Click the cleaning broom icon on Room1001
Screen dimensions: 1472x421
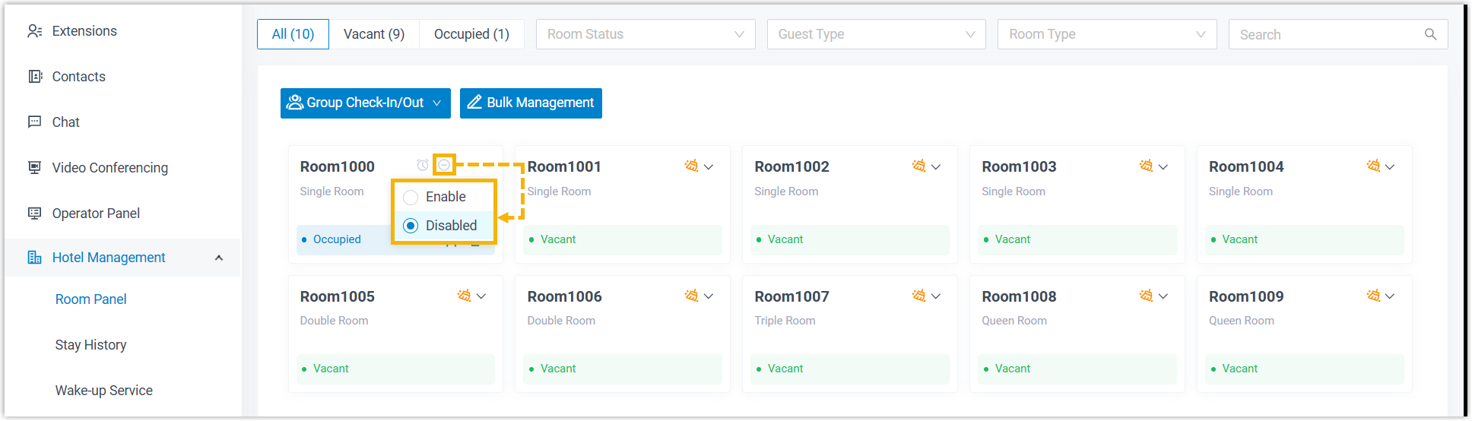tap(691, 166)
